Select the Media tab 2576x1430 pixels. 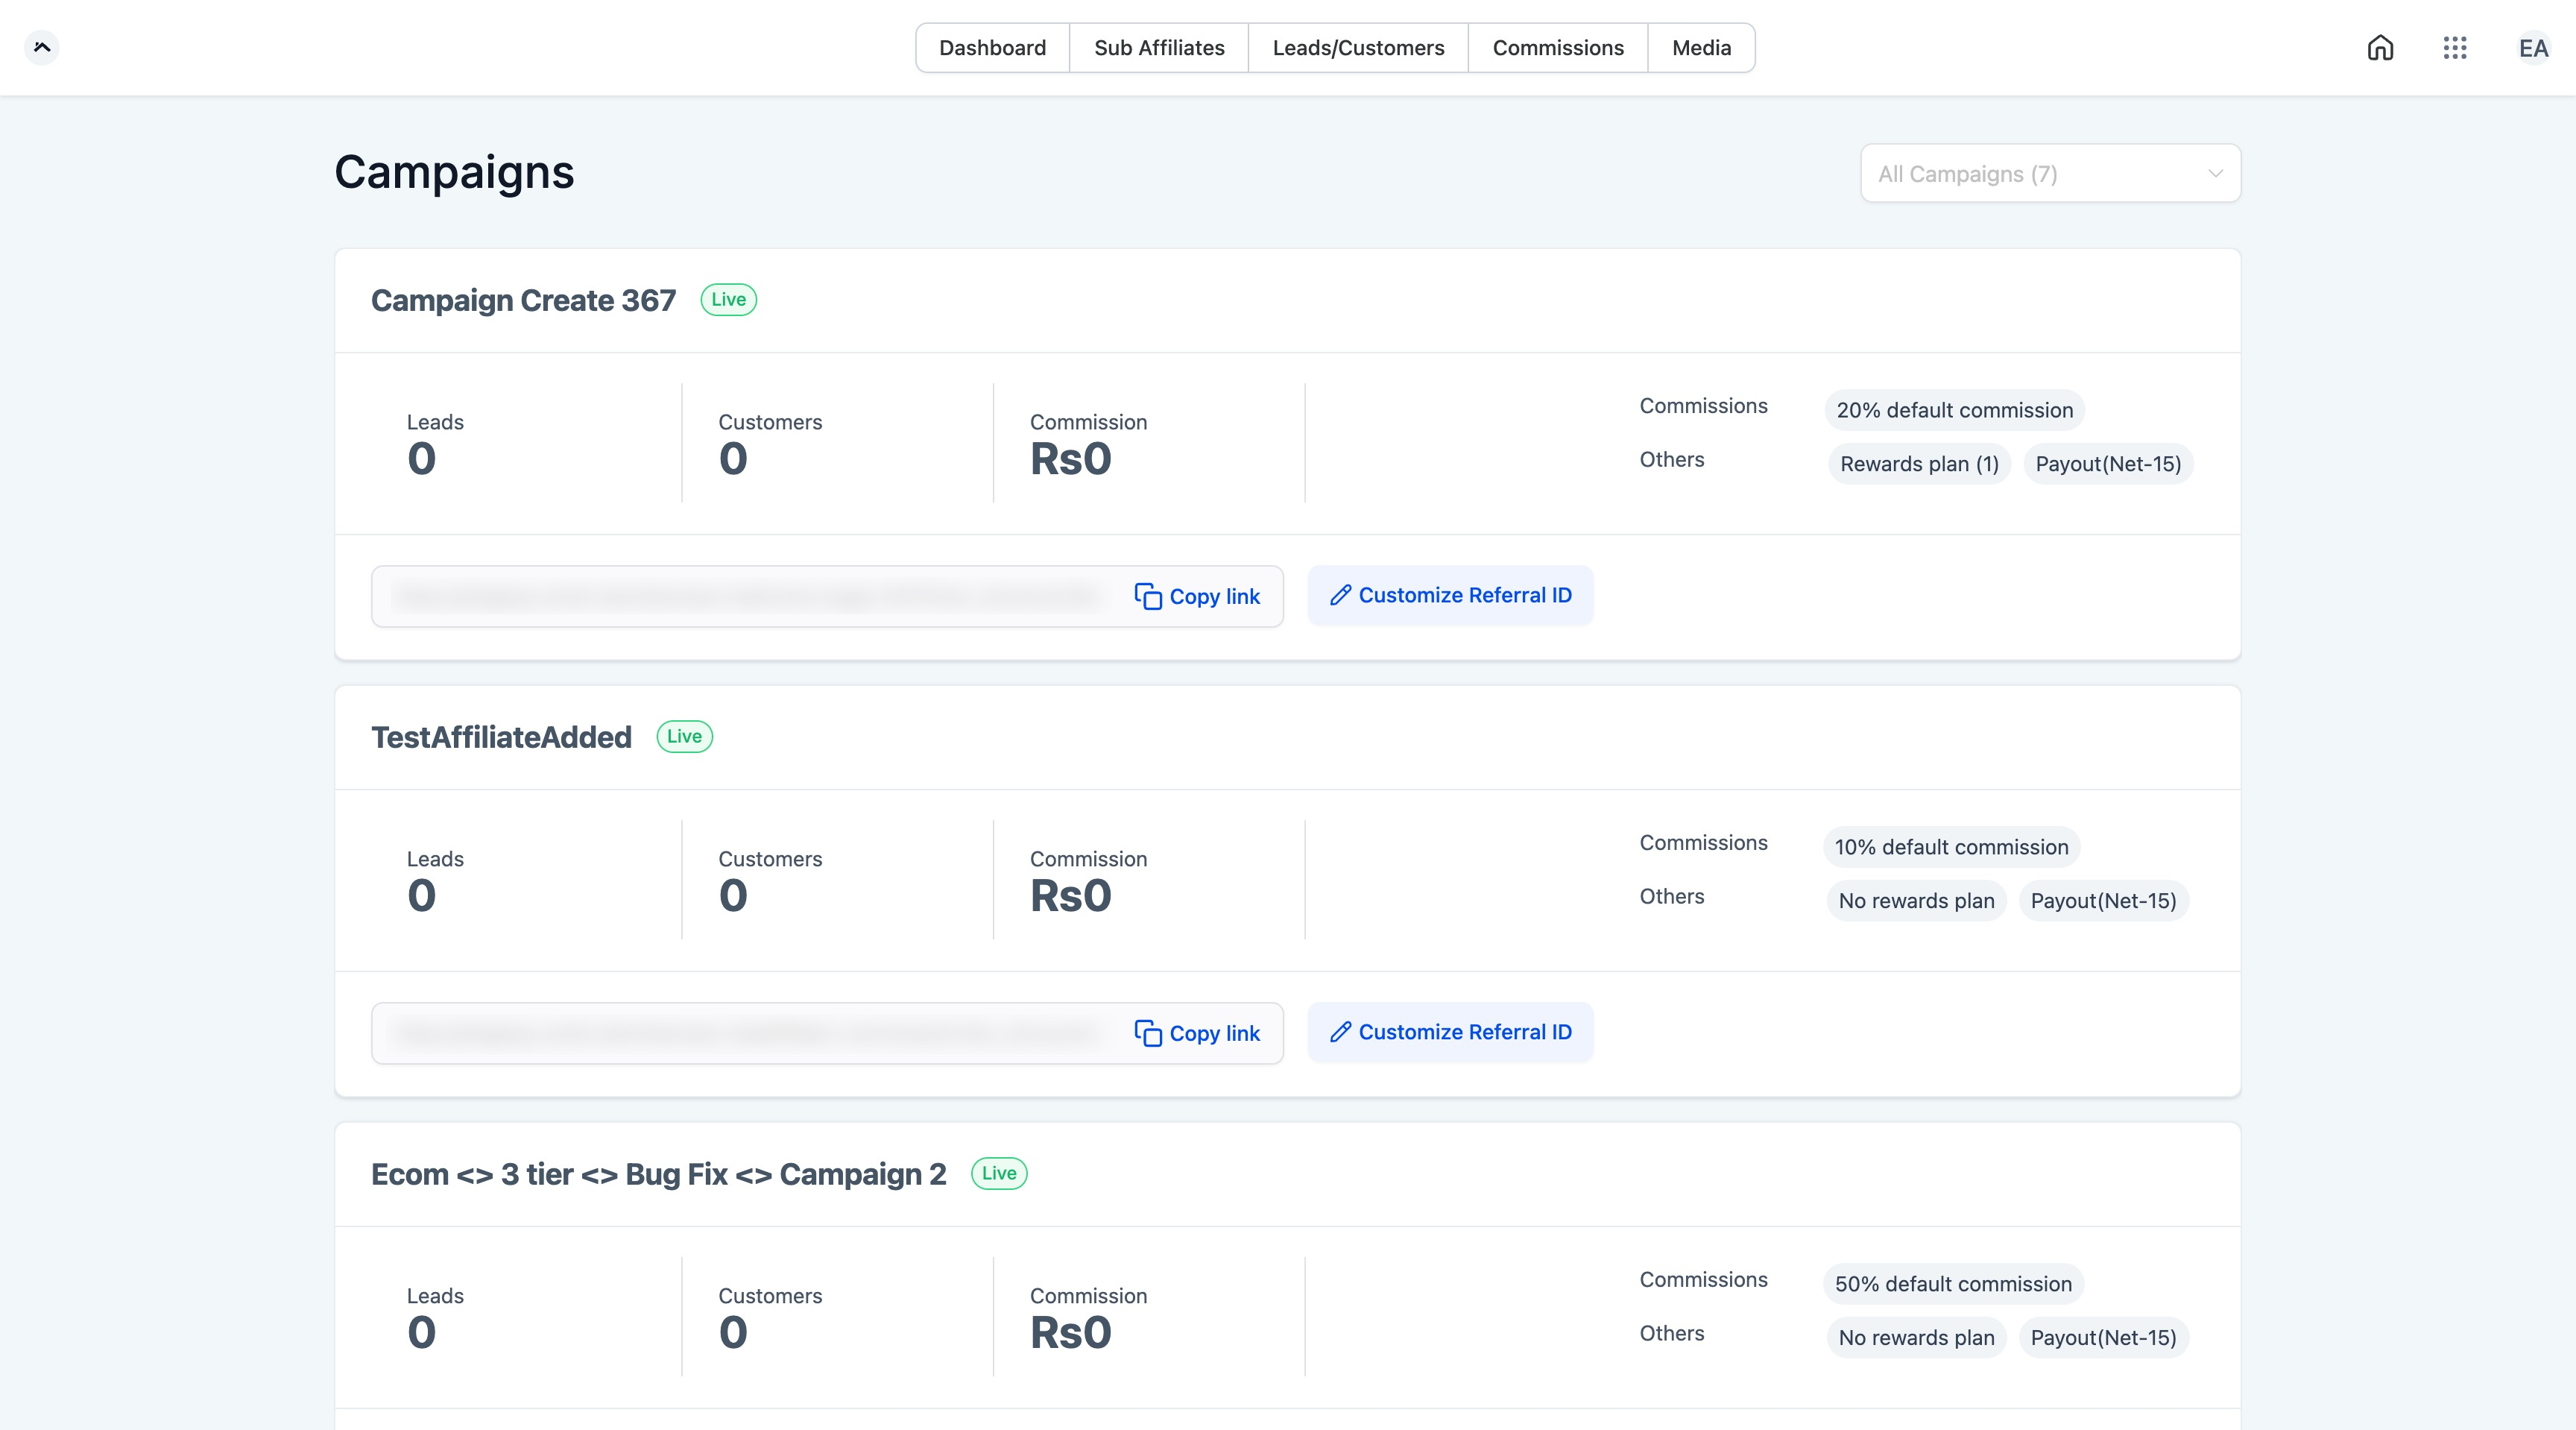click(x=1701, y=48)
